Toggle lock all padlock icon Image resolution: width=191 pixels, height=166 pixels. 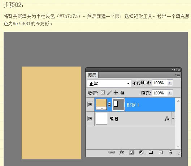(122, 93)
